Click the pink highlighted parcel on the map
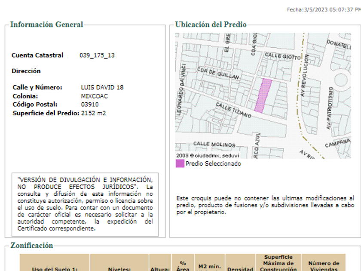 click(263, 95)
